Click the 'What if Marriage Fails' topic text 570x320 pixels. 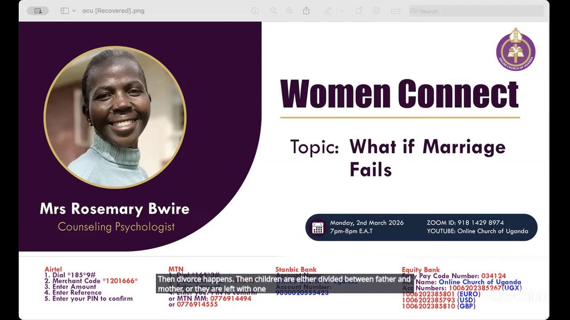coord(427,158)
